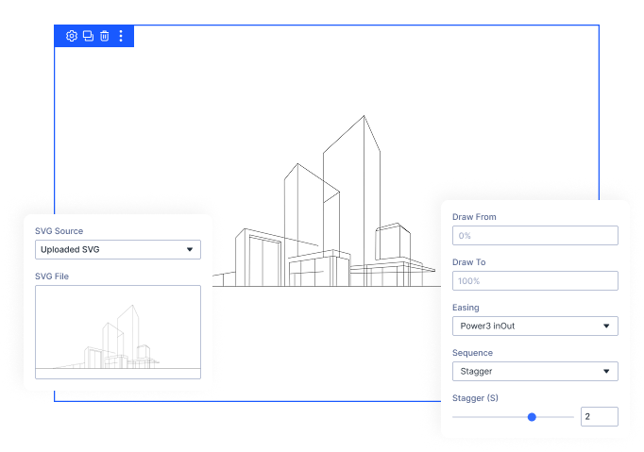The height and width of the screenshot is (452, 644).
Task: Delete module with the trash icon
Action: pyautogui.click(x=105, y=36)
